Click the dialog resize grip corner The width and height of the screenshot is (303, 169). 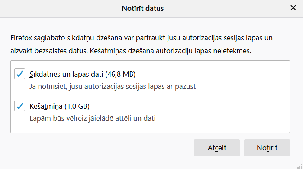click(300, 166)
